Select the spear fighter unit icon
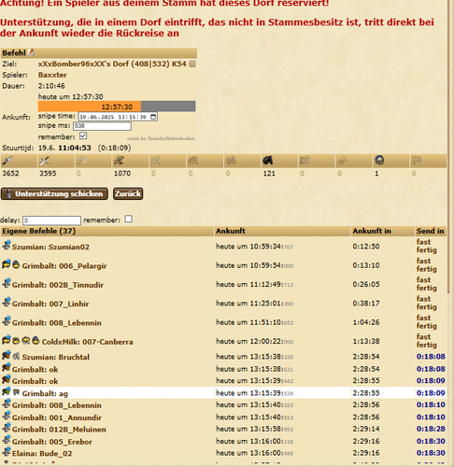The height and width of the screenshot is (467, 454). [x=7, y=161]
